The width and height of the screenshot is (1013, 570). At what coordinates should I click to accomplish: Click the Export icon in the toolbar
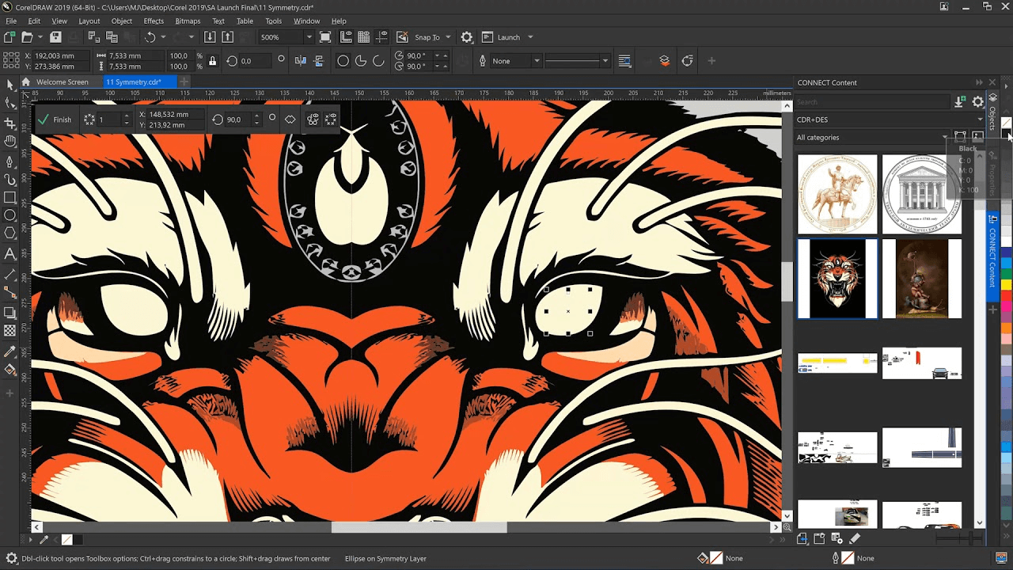228,37
